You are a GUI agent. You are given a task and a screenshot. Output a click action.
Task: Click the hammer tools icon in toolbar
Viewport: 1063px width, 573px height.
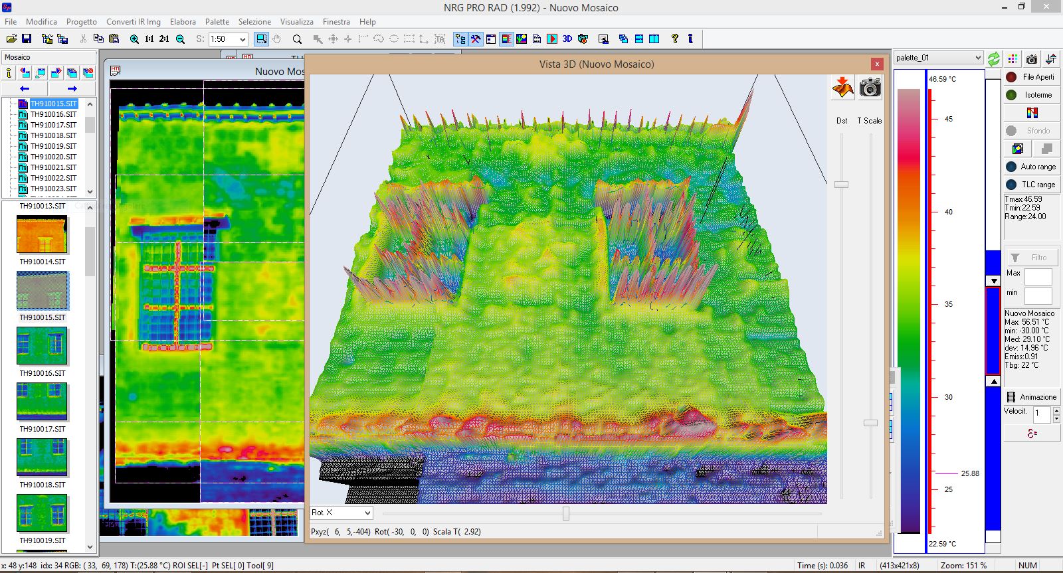476,39
